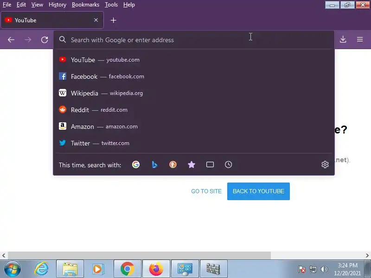Search open tabs with the tab icon
371x278 pixels.
click(210, 164)
